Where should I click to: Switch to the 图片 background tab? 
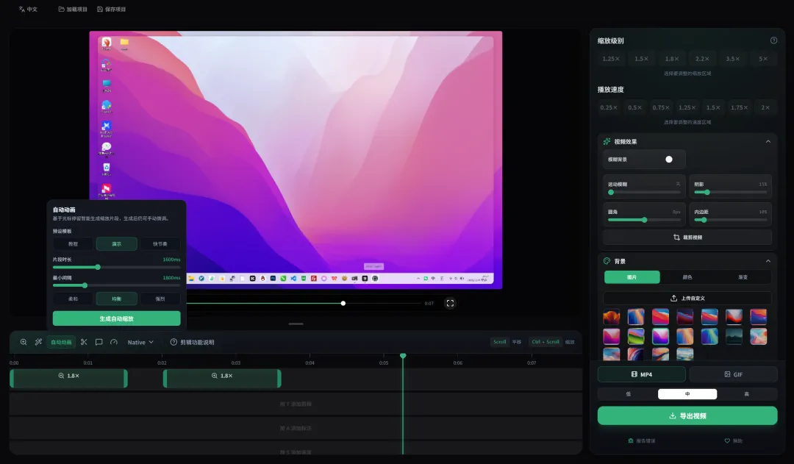(632, 277)
